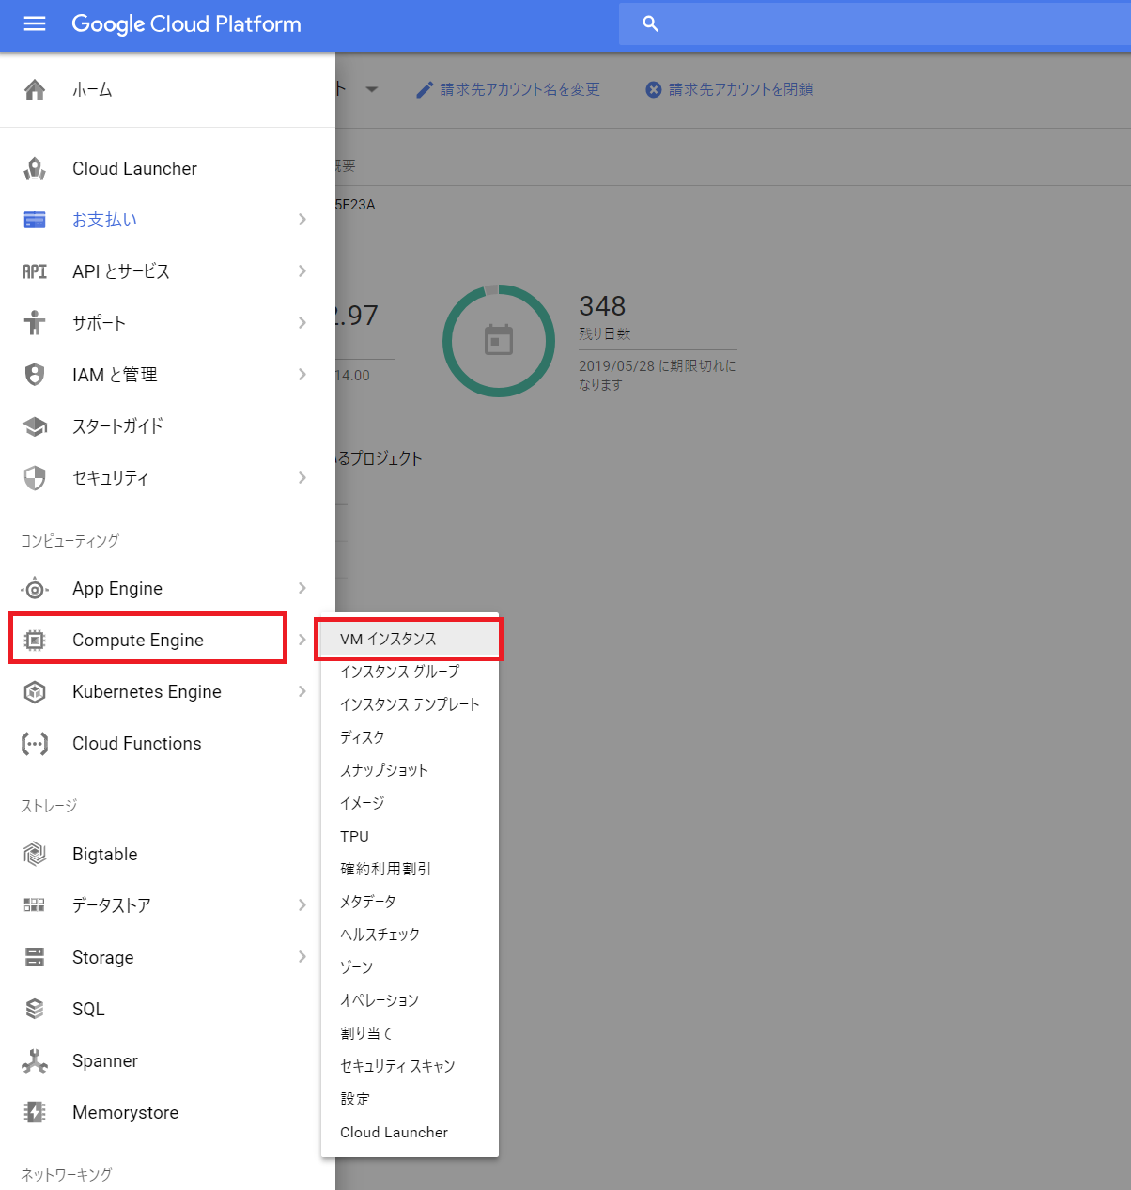Expand the お支払い submenu arrow
The width and height of the screenshot is (1131, 1190).
click(x=302, y=220)
